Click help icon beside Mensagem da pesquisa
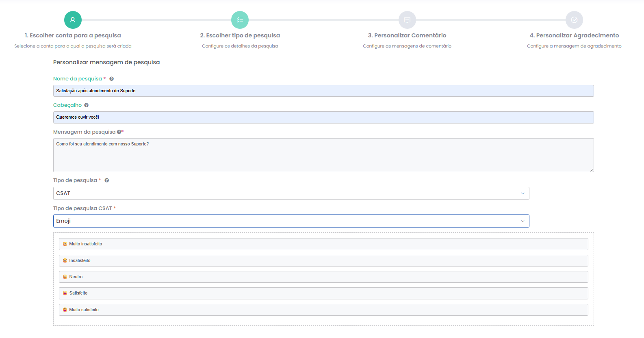Image resolution: width=644 pixels, height=338 pixels. (x=119, y=132)
